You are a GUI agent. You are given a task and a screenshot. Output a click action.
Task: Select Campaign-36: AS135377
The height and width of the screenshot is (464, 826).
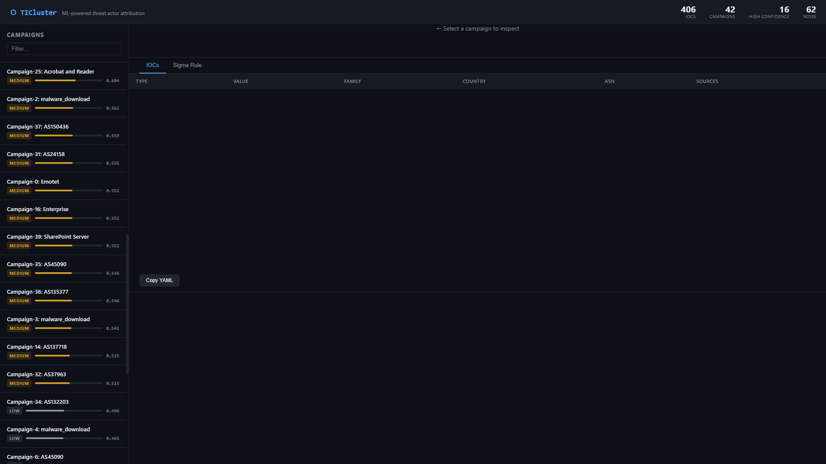63,296
